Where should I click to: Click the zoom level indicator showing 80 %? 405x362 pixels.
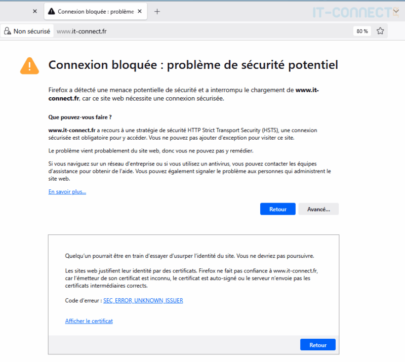pos(362,31)
